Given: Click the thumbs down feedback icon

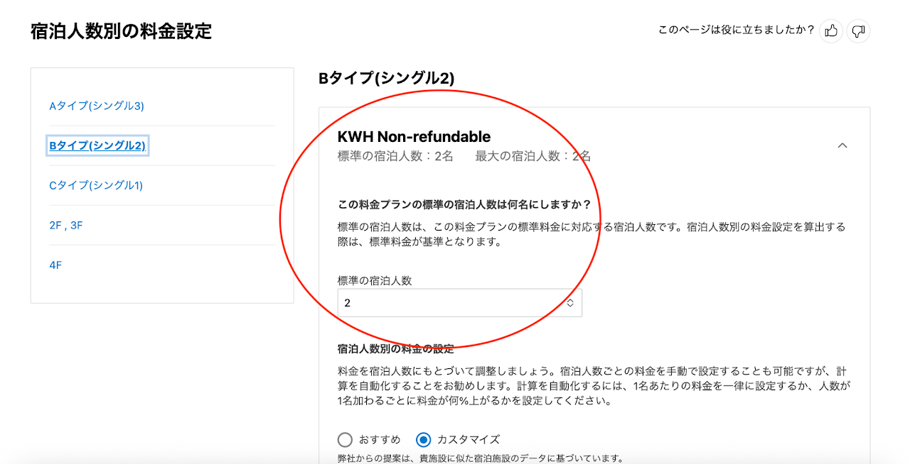Looking at the screenshot, I should point(858,31).
